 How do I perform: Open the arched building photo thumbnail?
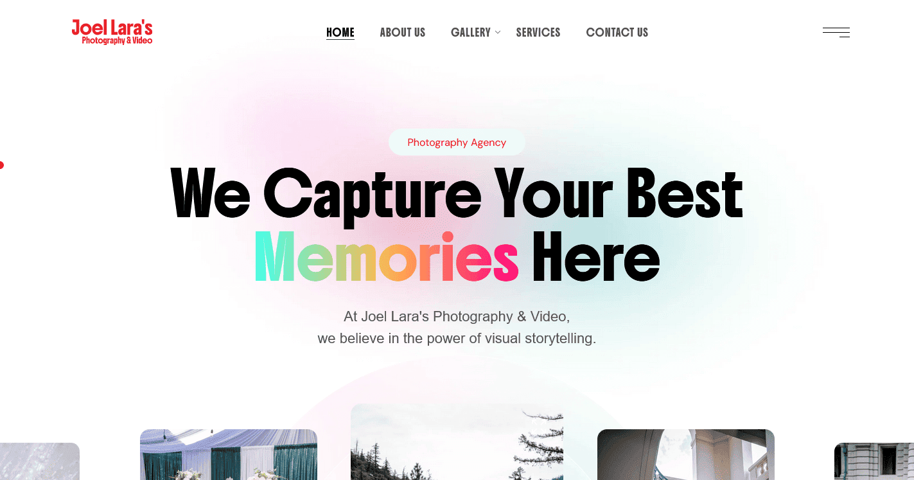coord(686,454)
